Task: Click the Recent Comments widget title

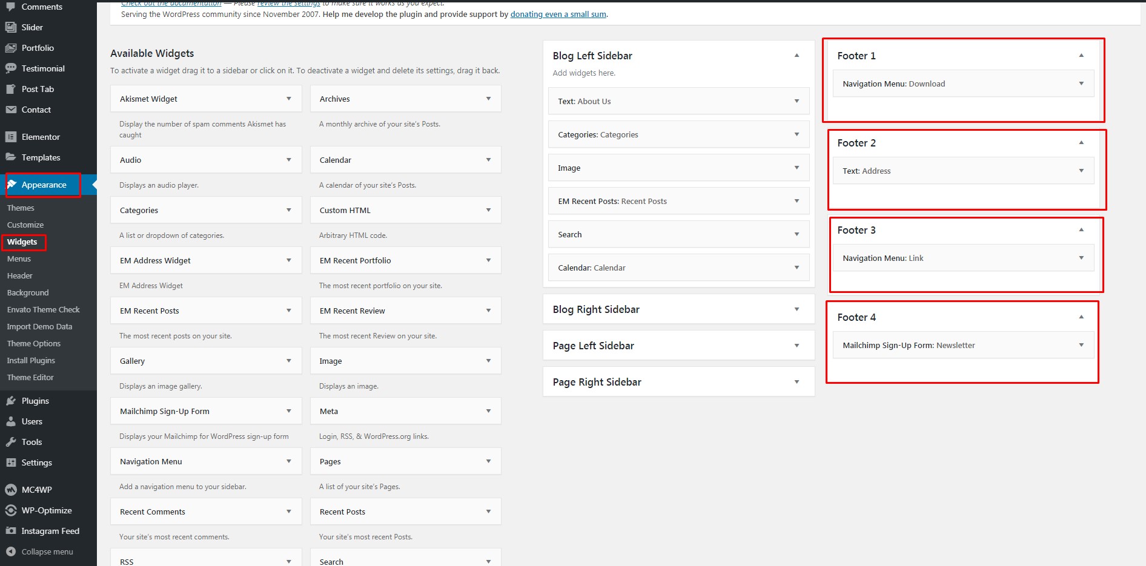Action: coord(153,512)
